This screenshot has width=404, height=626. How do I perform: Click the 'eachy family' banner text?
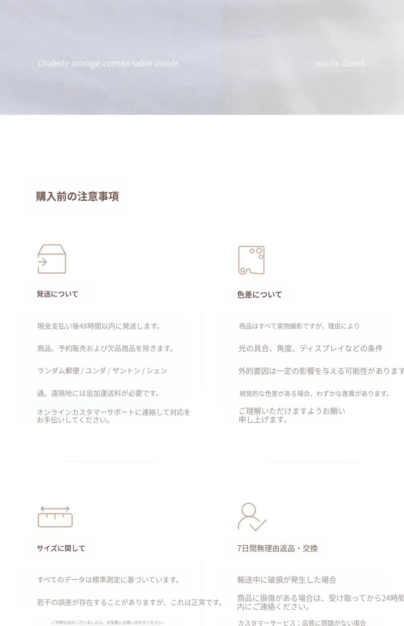pos(341,64)
